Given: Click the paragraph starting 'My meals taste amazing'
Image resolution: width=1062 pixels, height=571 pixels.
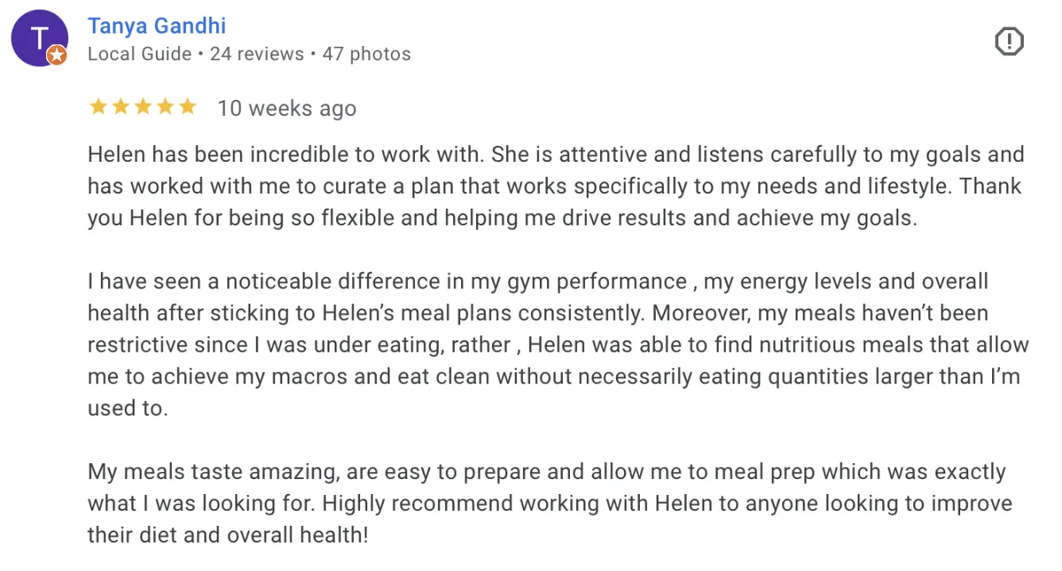Looking at the screenshot, I should 550,504.
